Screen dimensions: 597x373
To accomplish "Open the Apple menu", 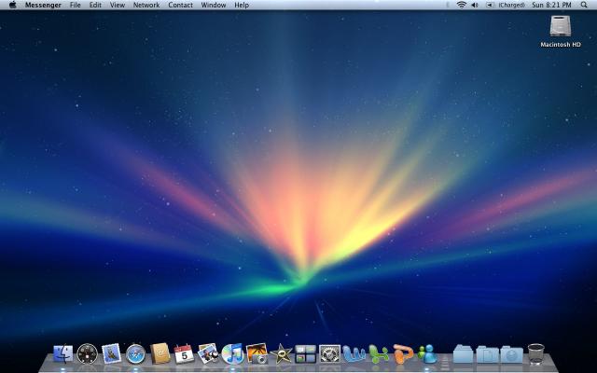I will tap(12, 6).
